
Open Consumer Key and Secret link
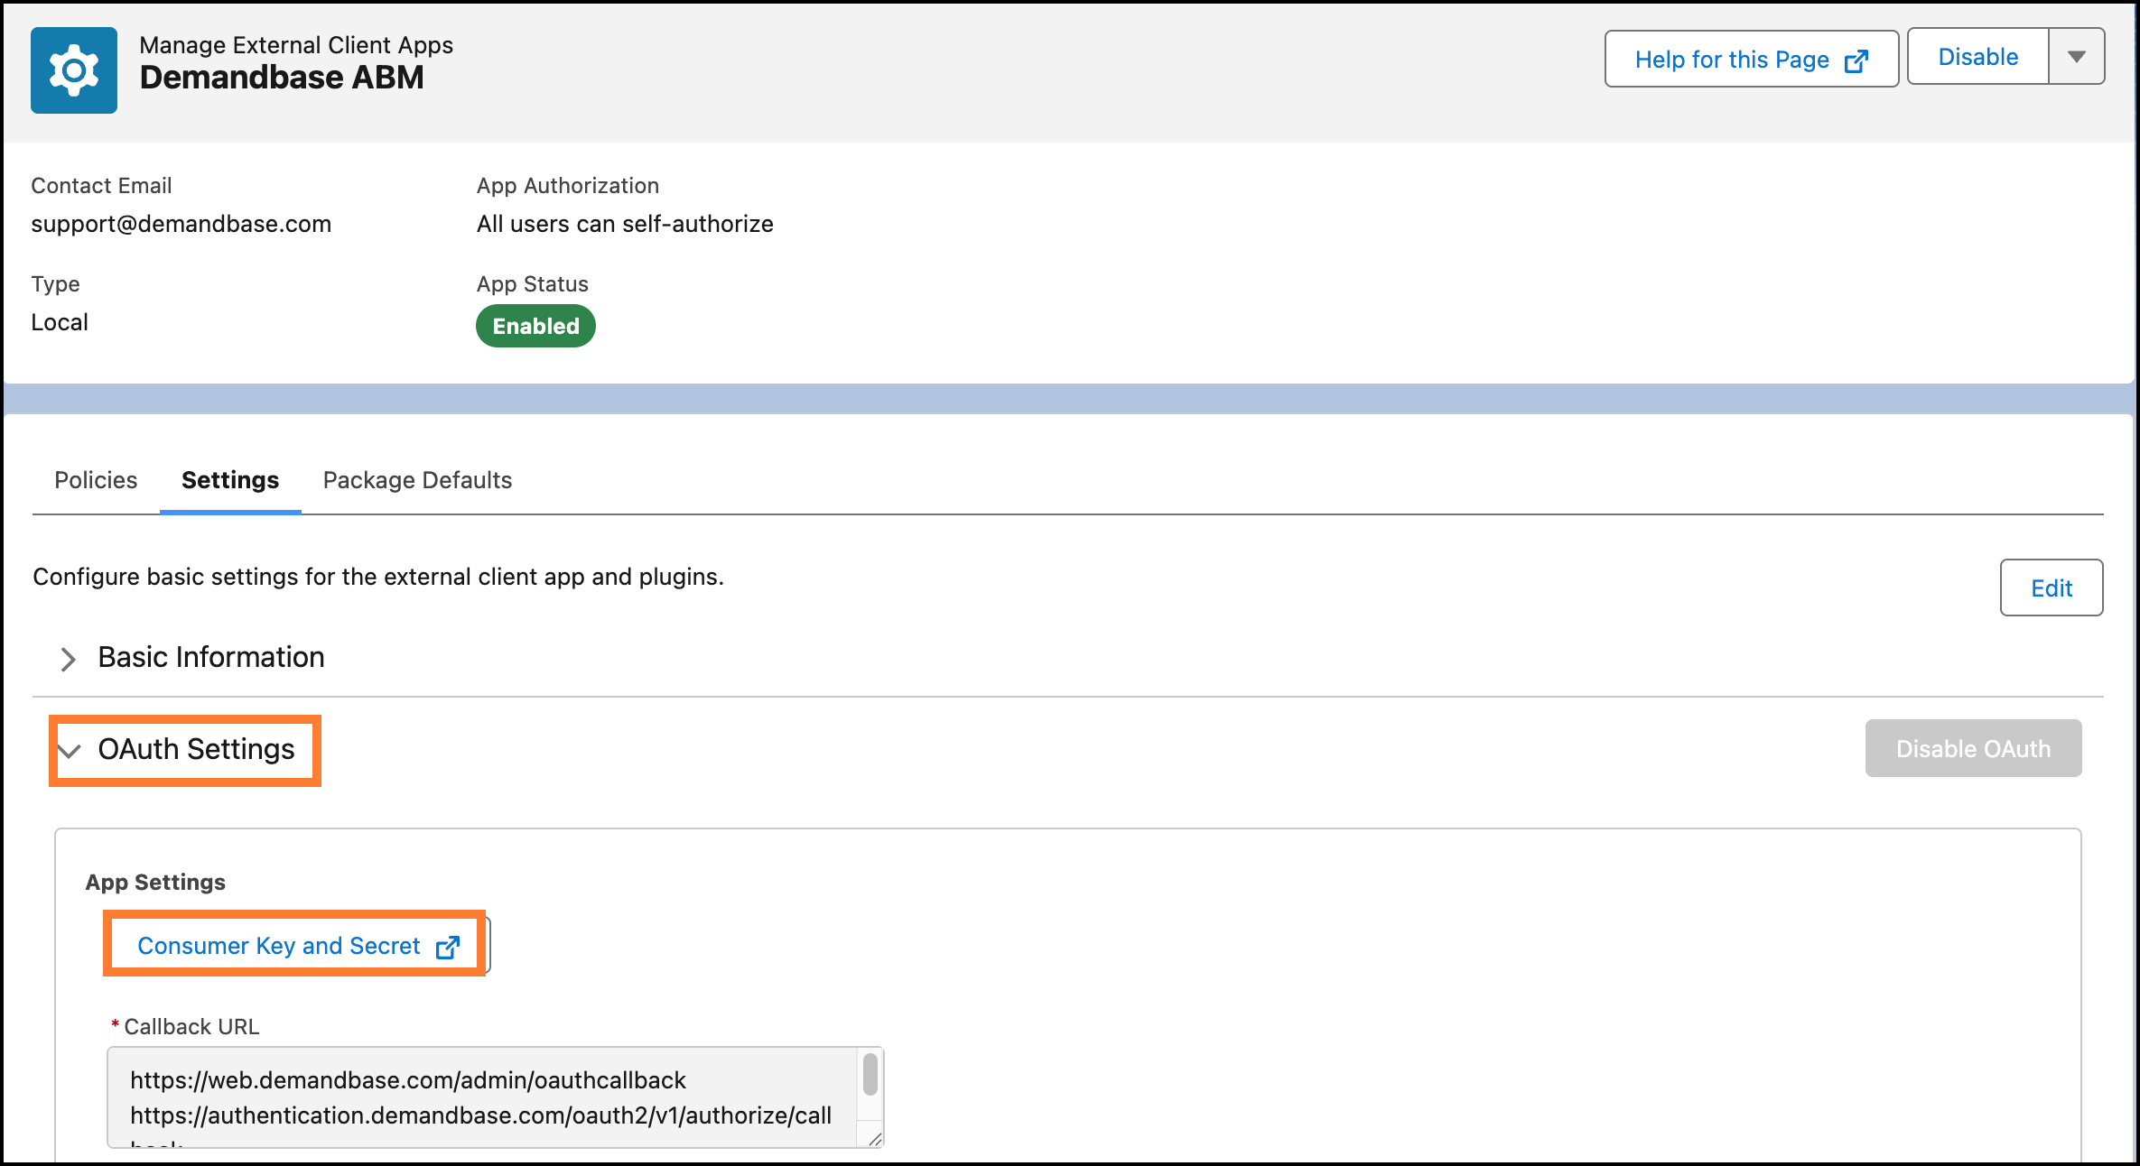(279, 946)
